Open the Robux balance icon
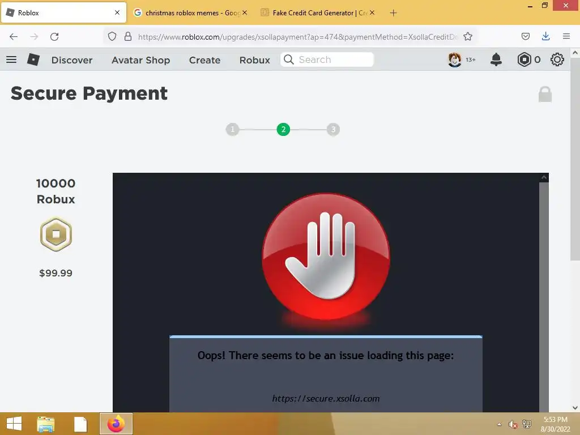580x435 pixels. coord(524,59)
